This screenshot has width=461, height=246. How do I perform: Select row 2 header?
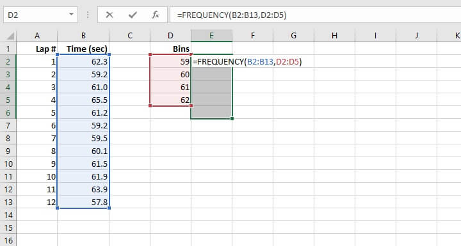[8, 61]
